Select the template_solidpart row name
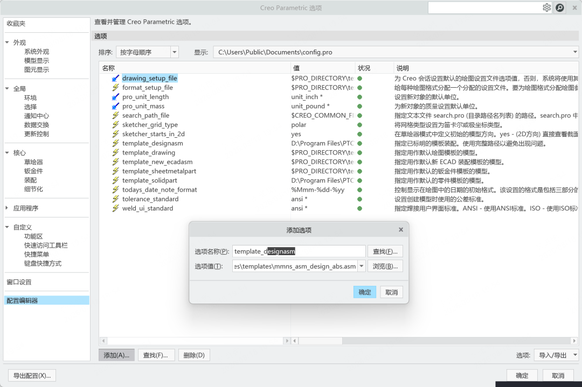582x387 pixels. [150, 180]
